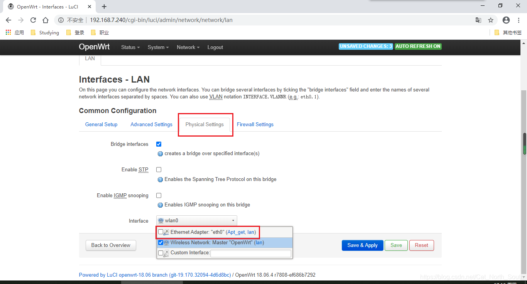Open Powered by LuCI openwrt-18.06 link
The width and height of the screenshot is (527, 284).
(x=155, y=275)
